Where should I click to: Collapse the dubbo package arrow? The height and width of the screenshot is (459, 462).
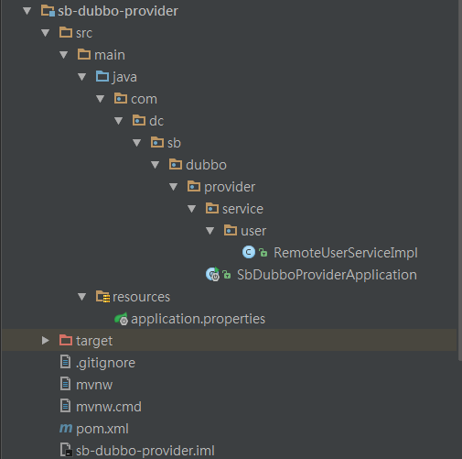(x=156, y=165)
